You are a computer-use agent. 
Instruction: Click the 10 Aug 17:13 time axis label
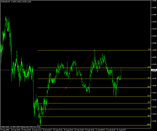(36, 130)
